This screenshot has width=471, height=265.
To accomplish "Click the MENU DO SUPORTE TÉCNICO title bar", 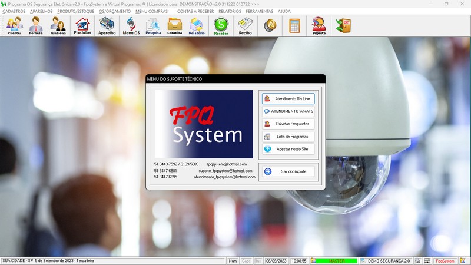I will (235, 79).
